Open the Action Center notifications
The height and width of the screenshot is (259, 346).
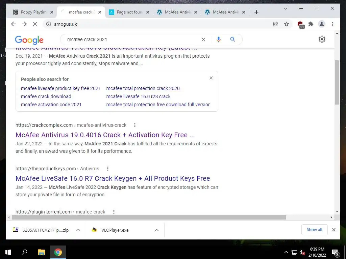(336, 253)
